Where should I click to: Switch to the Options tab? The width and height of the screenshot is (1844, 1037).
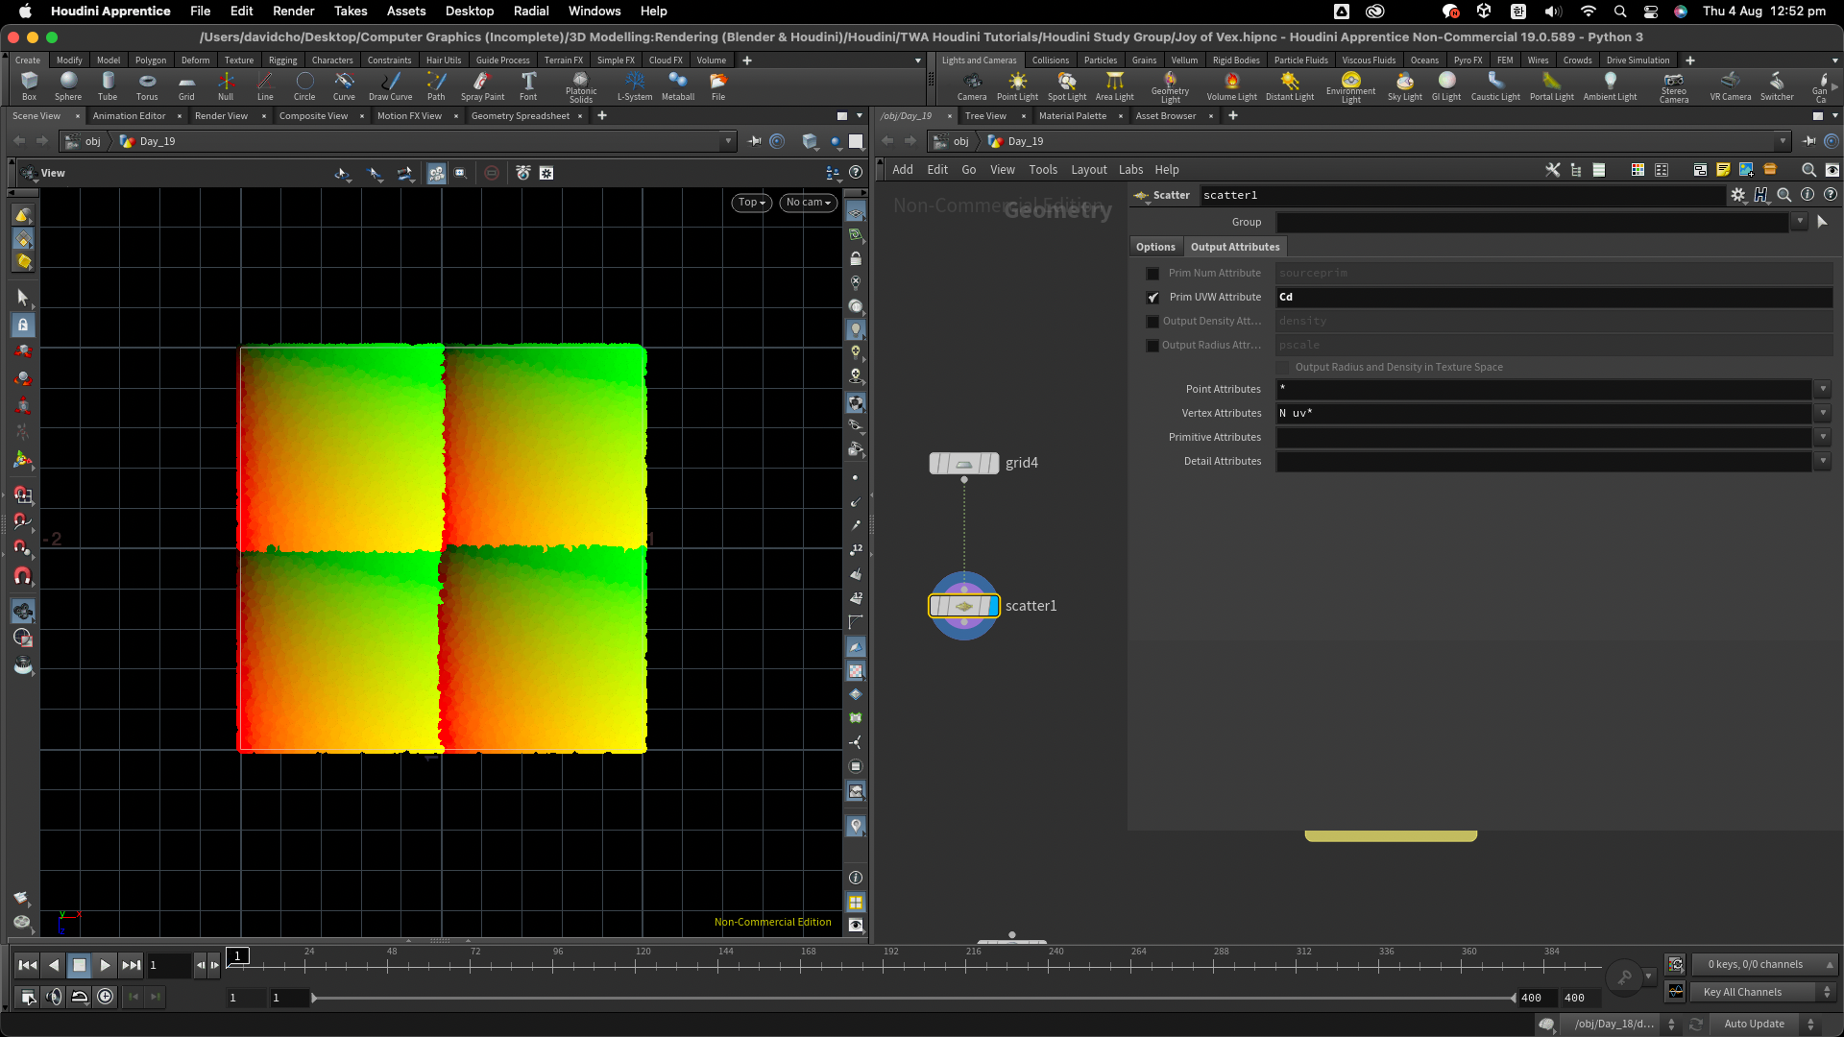pyautogui.click(x=1155, y=247)
